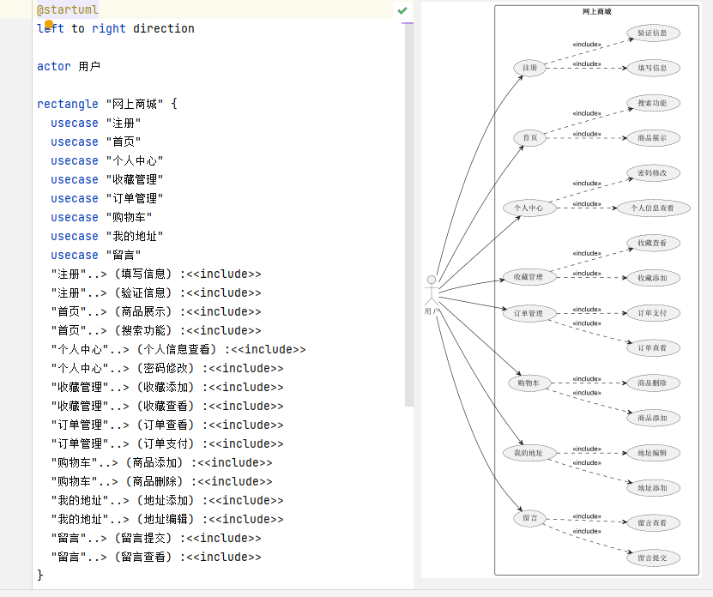Click the 'usecase "个人中心"' code line

click(x=107, y=161)
